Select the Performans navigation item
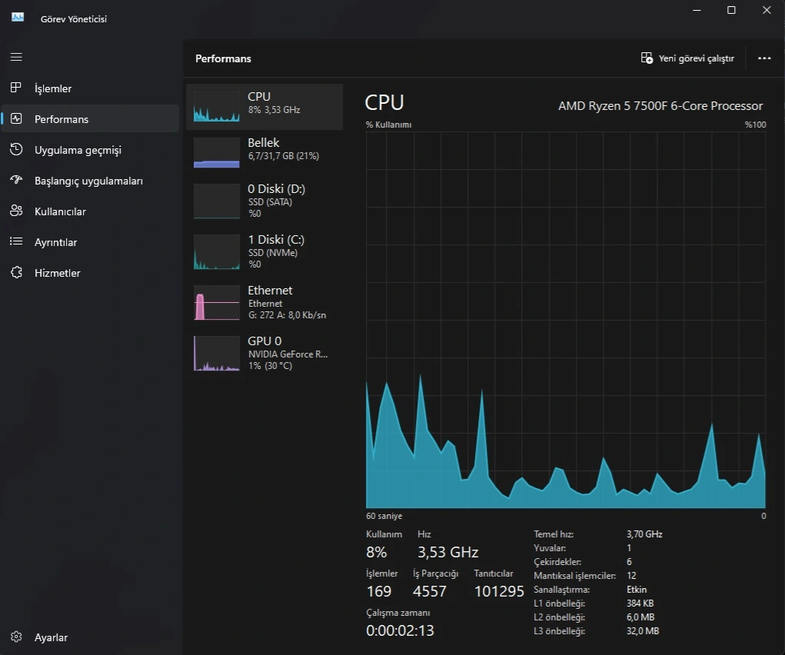Image resolution: width=785 pixels, height=655 pixels. pyautogui.click(x=90, y=118)
